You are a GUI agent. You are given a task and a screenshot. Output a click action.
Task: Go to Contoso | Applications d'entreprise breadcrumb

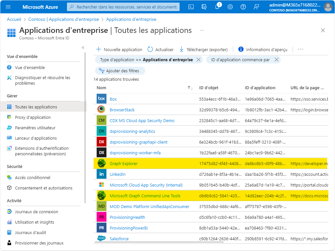pos(64,20)
